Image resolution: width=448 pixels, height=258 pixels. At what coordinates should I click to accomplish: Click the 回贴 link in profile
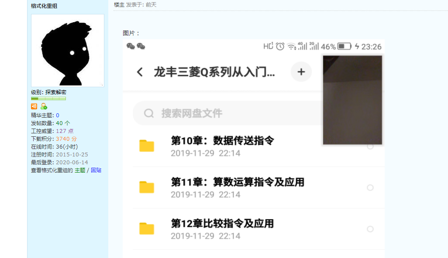[x=96, y=170]
